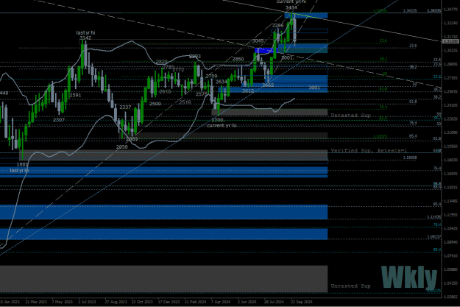Select the 2500 swing label
Viewport: 460px width, 307px height.
[x=155, y=104]
